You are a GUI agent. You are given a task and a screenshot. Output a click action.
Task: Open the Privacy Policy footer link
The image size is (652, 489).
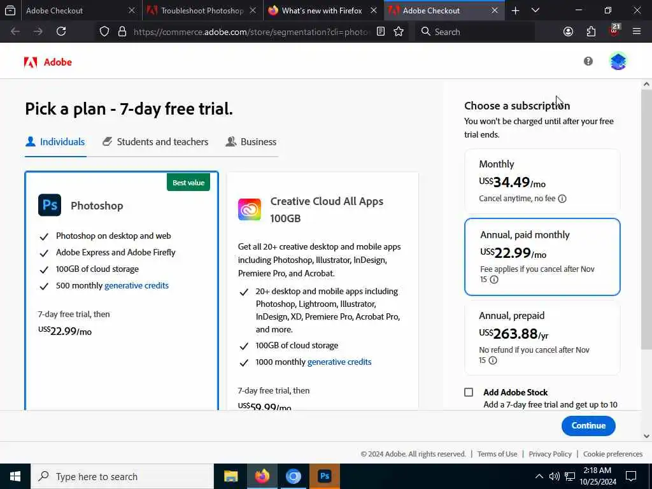[x=550, y=454]
